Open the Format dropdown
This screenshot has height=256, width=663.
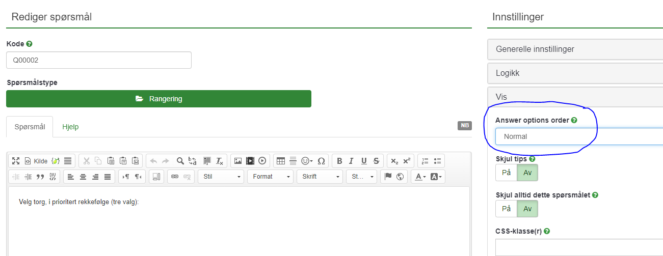coord(270,177)
